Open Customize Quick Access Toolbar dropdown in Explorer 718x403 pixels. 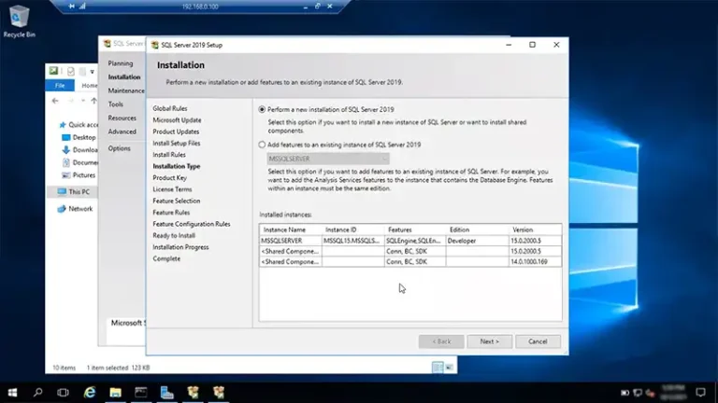pyautogui.click(x=92, y=72)
